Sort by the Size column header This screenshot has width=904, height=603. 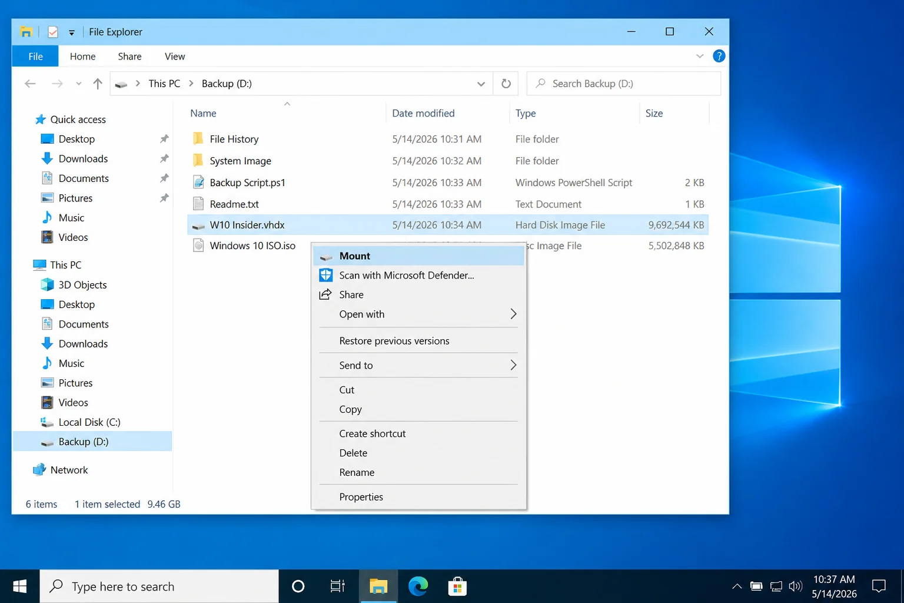click(x=654, y=113)
